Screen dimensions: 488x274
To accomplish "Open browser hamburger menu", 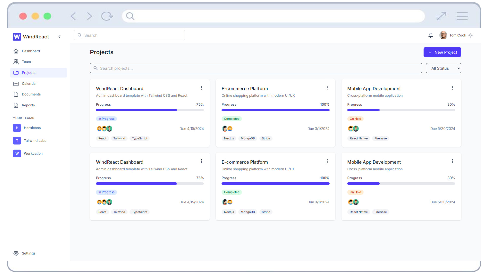I will pyautogui.click(x=462, y=16).
